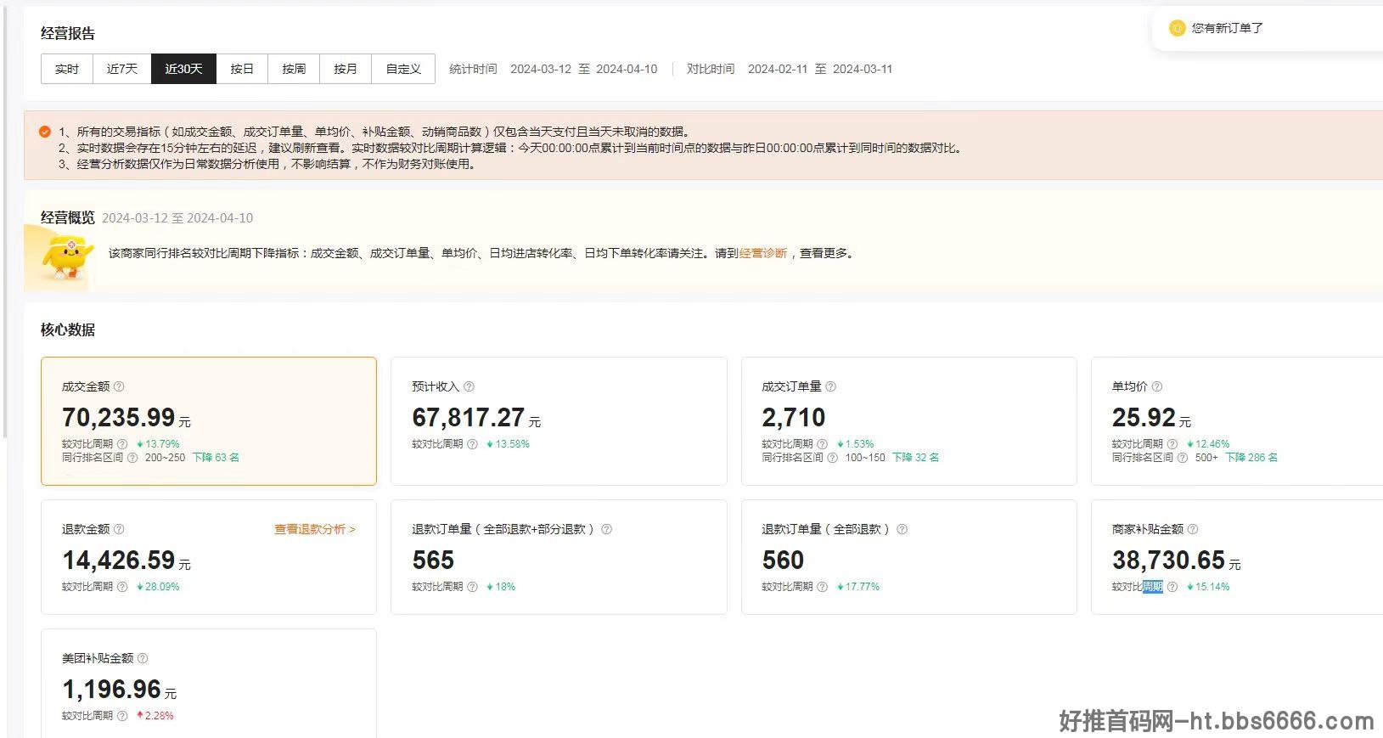Click the 成交订单量 value 2,710

794,418
